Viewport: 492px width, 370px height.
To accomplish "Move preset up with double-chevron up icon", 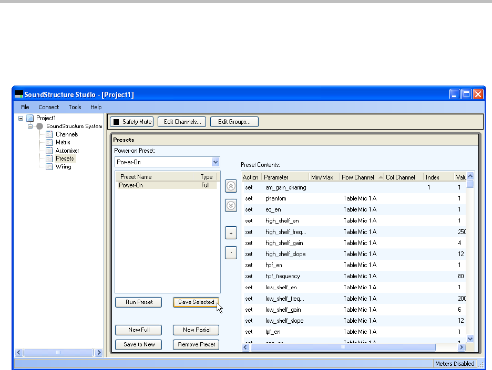I will (x=231, y=186).
